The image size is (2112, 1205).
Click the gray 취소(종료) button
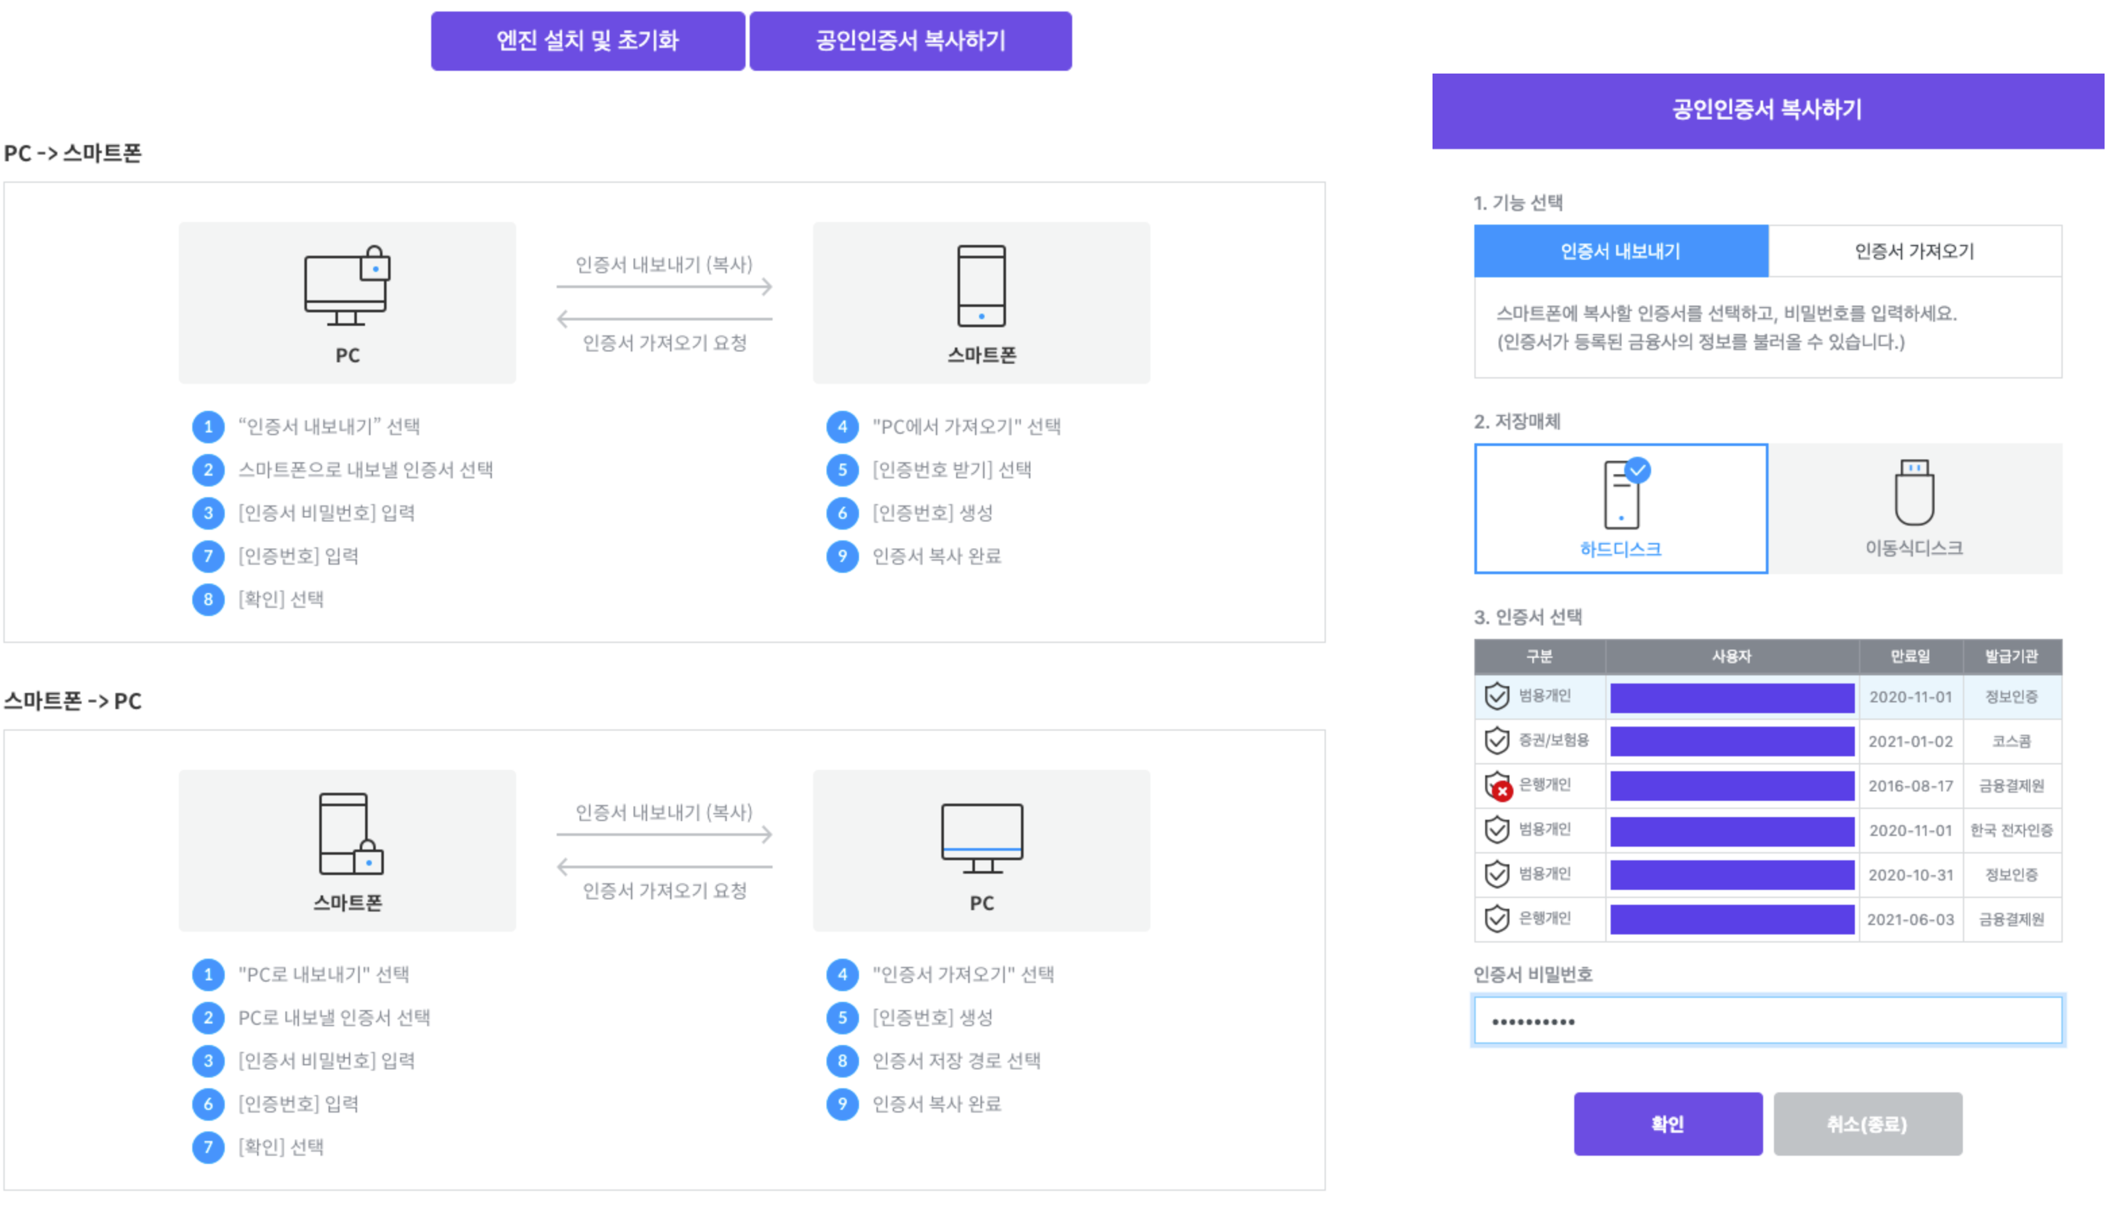coord(1866,1124)
